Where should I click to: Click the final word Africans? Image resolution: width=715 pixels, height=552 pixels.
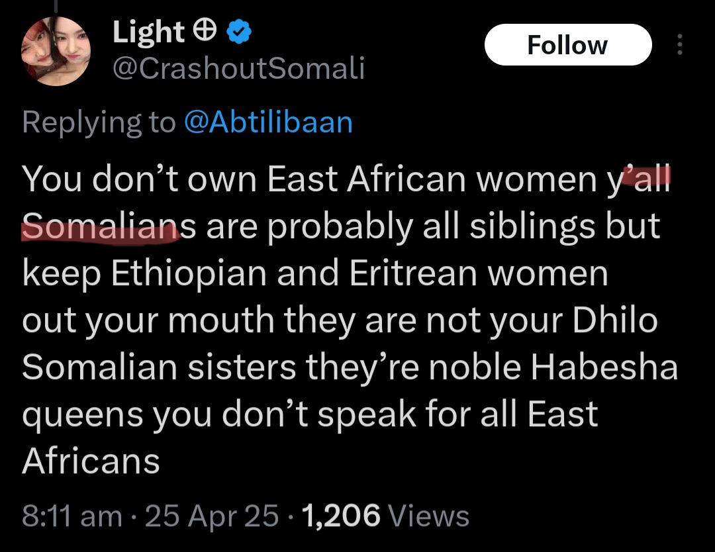pos(91,461)
